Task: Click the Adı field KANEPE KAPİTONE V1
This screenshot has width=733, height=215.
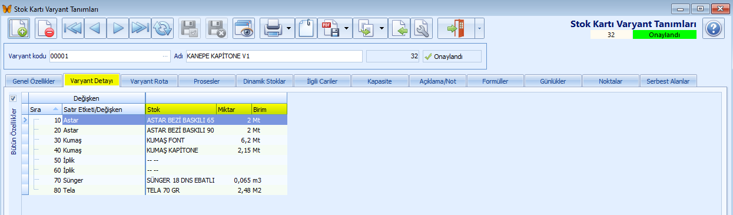Action: 274,57
